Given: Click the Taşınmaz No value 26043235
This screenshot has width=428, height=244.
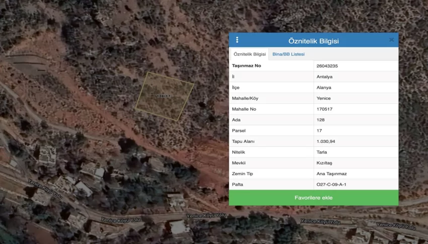Looking at the screenshot, I should [327, 66].
